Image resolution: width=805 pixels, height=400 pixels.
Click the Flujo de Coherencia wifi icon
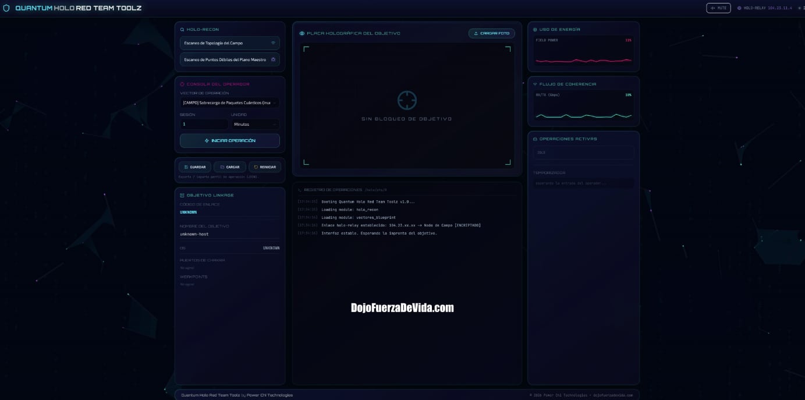[x=536, y=84]
